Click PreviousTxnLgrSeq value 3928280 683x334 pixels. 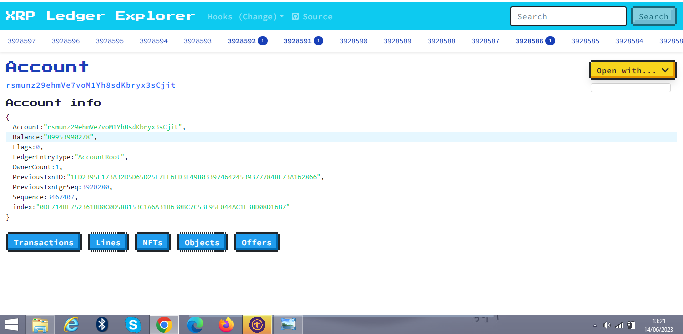tap(95, 187)
